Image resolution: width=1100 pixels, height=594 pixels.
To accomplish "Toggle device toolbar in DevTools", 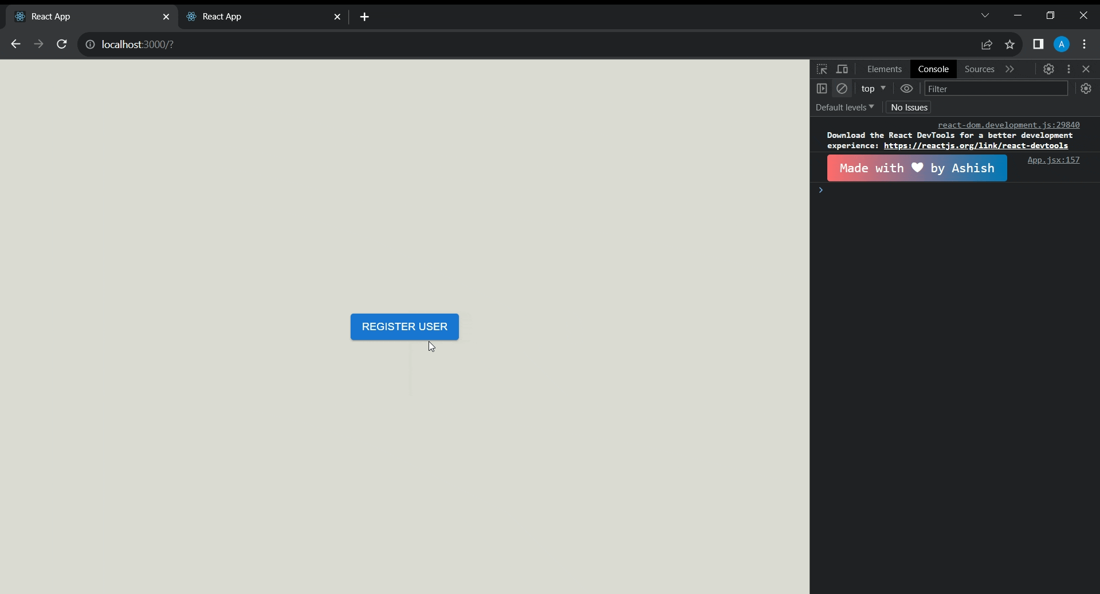I will pyautogui.click(x=842, y=69).
